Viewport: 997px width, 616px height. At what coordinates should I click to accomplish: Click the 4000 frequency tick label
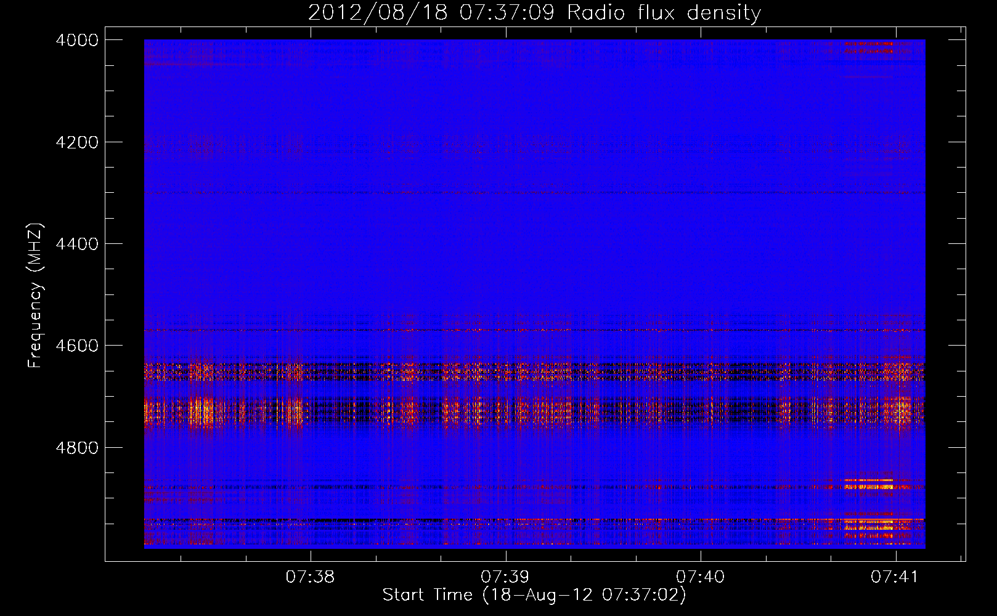tap(77, 40)
